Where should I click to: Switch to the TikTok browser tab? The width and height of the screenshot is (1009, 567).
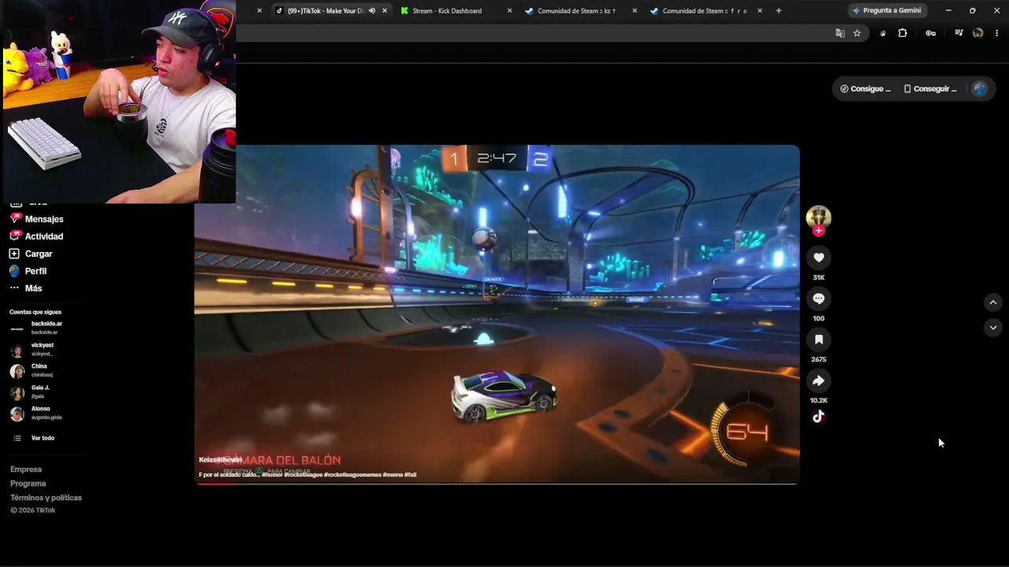(331, 11)
